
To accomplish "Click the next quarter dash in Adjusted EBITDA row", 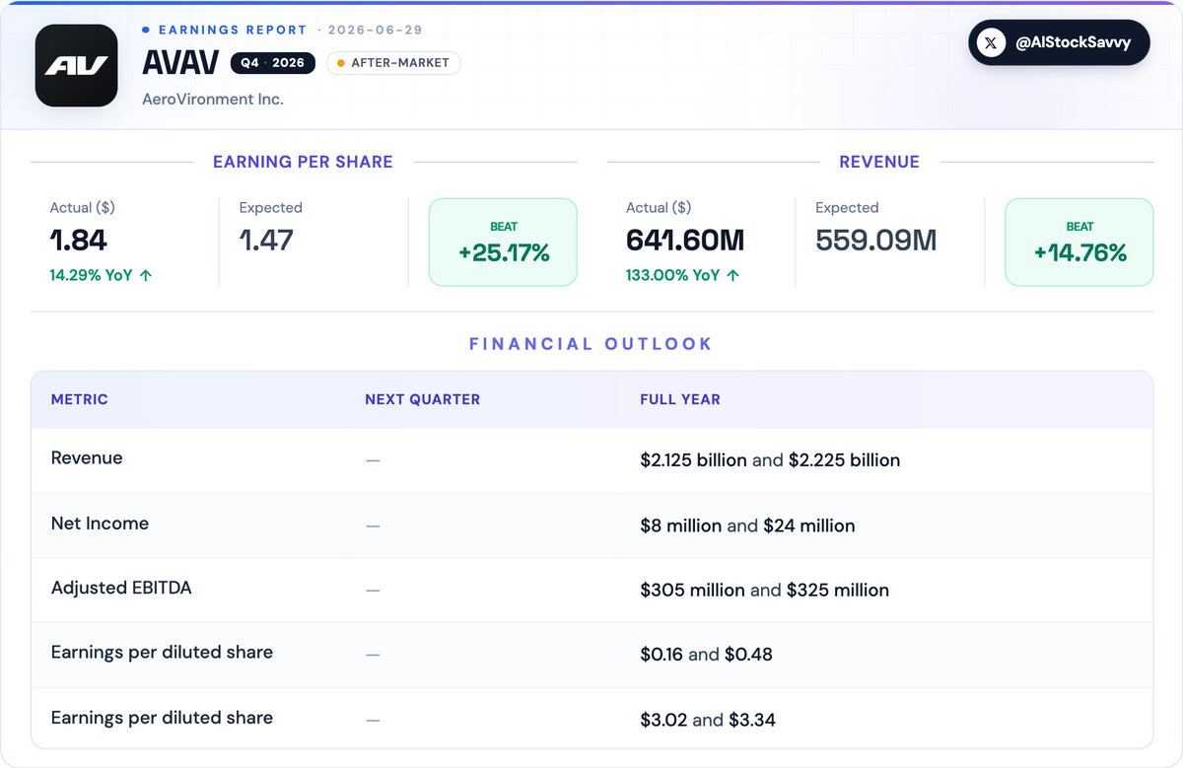I will (373, 591).
